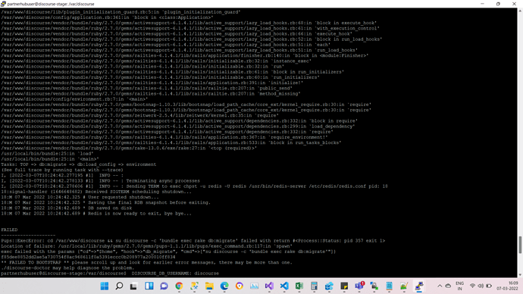
Task: Click PuTTY window title text
Action: pos(51,4)
